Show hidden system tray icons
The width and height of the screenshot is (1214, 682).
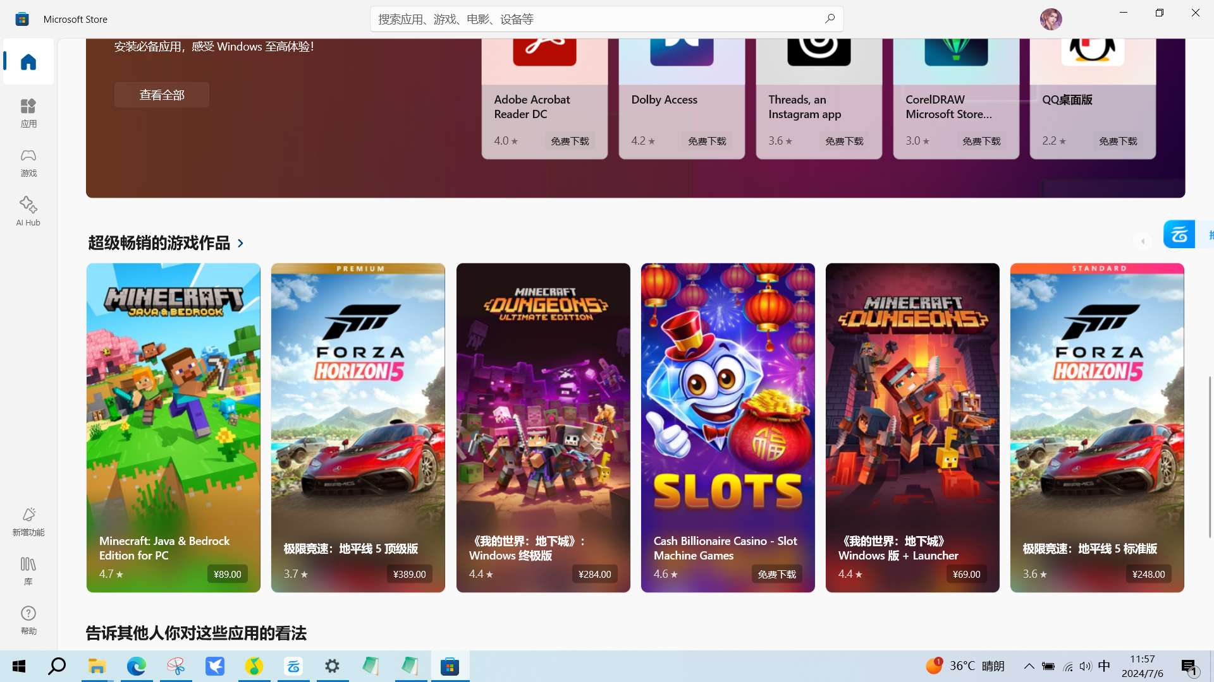coord(1029,666)
